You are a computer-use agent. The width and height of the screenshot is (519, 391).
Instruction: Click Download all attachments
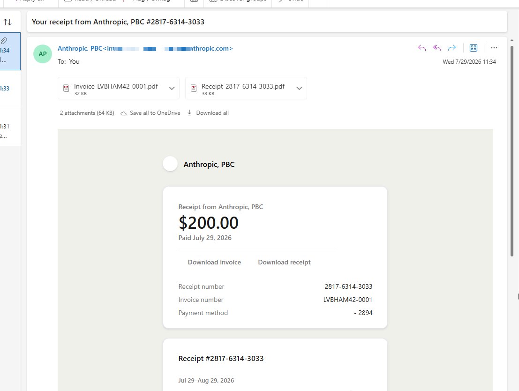(x=208, y=113)
